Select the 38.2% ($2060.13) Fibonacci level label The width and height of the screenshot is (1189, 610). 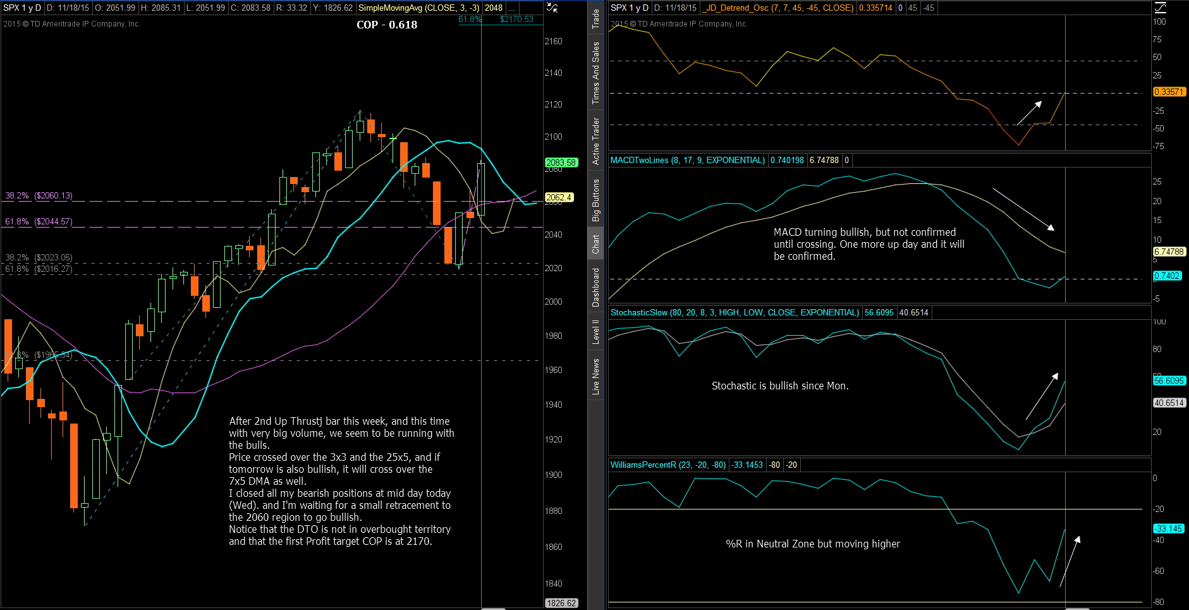coord(39,196)
